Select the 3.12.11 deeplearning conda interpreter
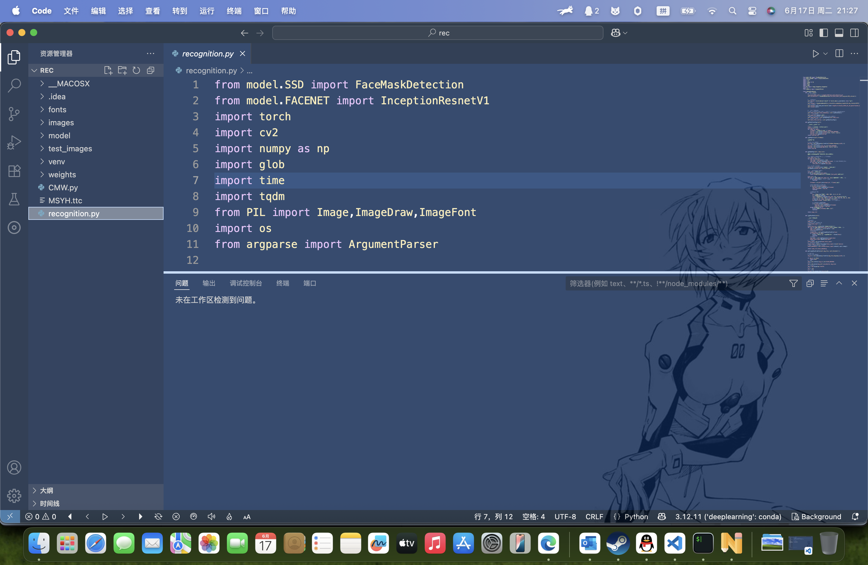The width and height of the screenshot is (868, 565). [x=728, y=517]
